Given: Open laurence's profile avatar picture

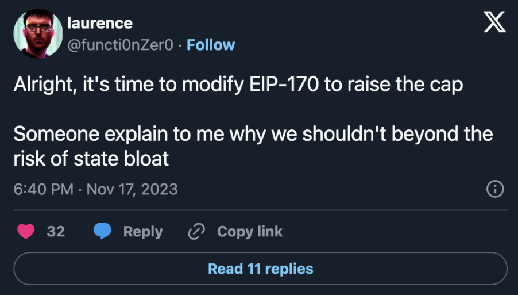Looking at the screenshot, I should (x=38, y=33).
